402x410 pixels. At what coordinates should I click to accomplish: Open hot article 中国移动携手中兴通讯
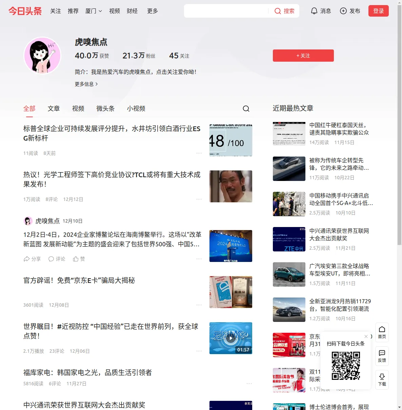[x=341, y=199]
